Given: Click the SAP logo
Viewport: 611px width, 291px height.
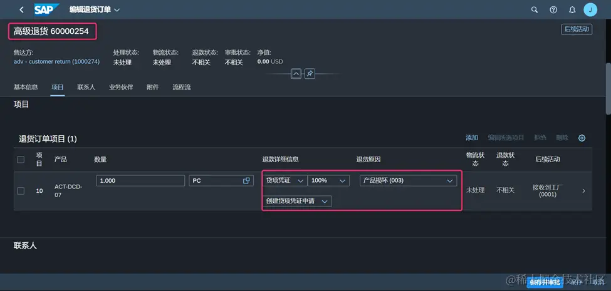Looking at the screenshot, I should [x=47, y=10].
